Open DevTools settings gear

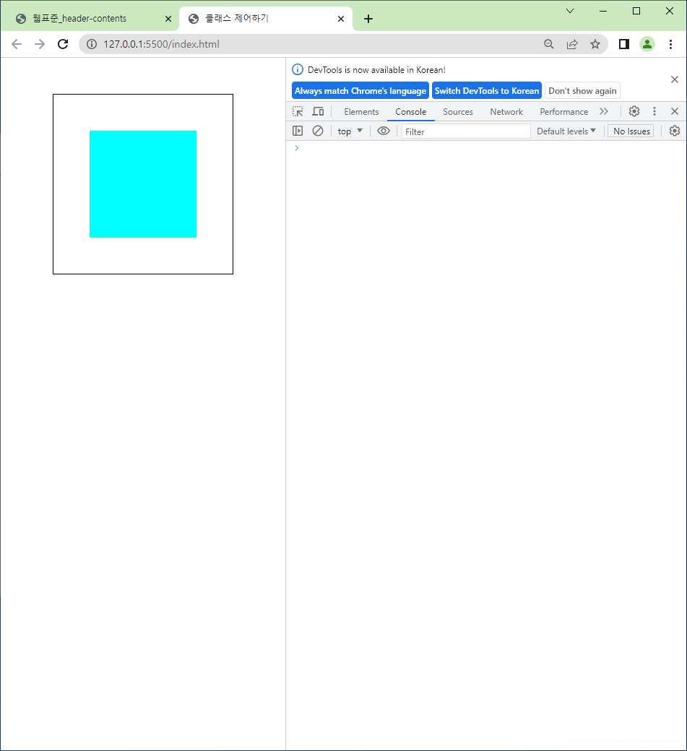(634, 112)
